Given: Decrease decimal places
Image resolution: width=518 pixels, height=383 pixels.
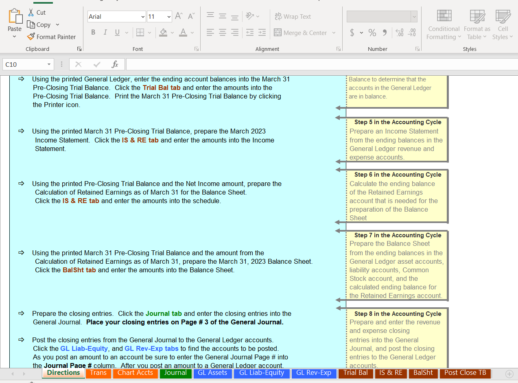Looking at the screenshot, I should [412, 33].
